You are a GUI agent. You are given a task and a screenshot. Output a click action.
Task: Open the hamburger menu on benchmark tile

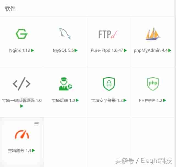(37, 123)
